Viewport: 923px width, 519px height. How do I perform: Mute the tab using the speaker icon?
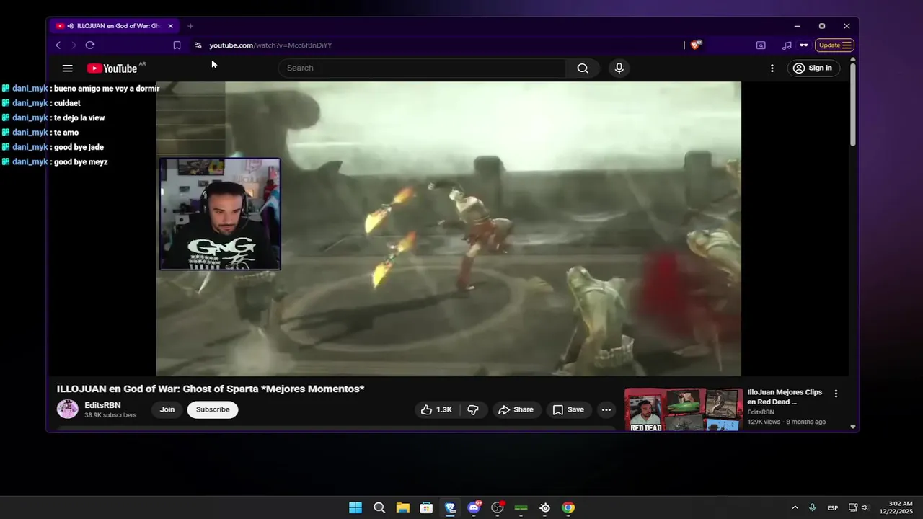click(x=71, y=26)
